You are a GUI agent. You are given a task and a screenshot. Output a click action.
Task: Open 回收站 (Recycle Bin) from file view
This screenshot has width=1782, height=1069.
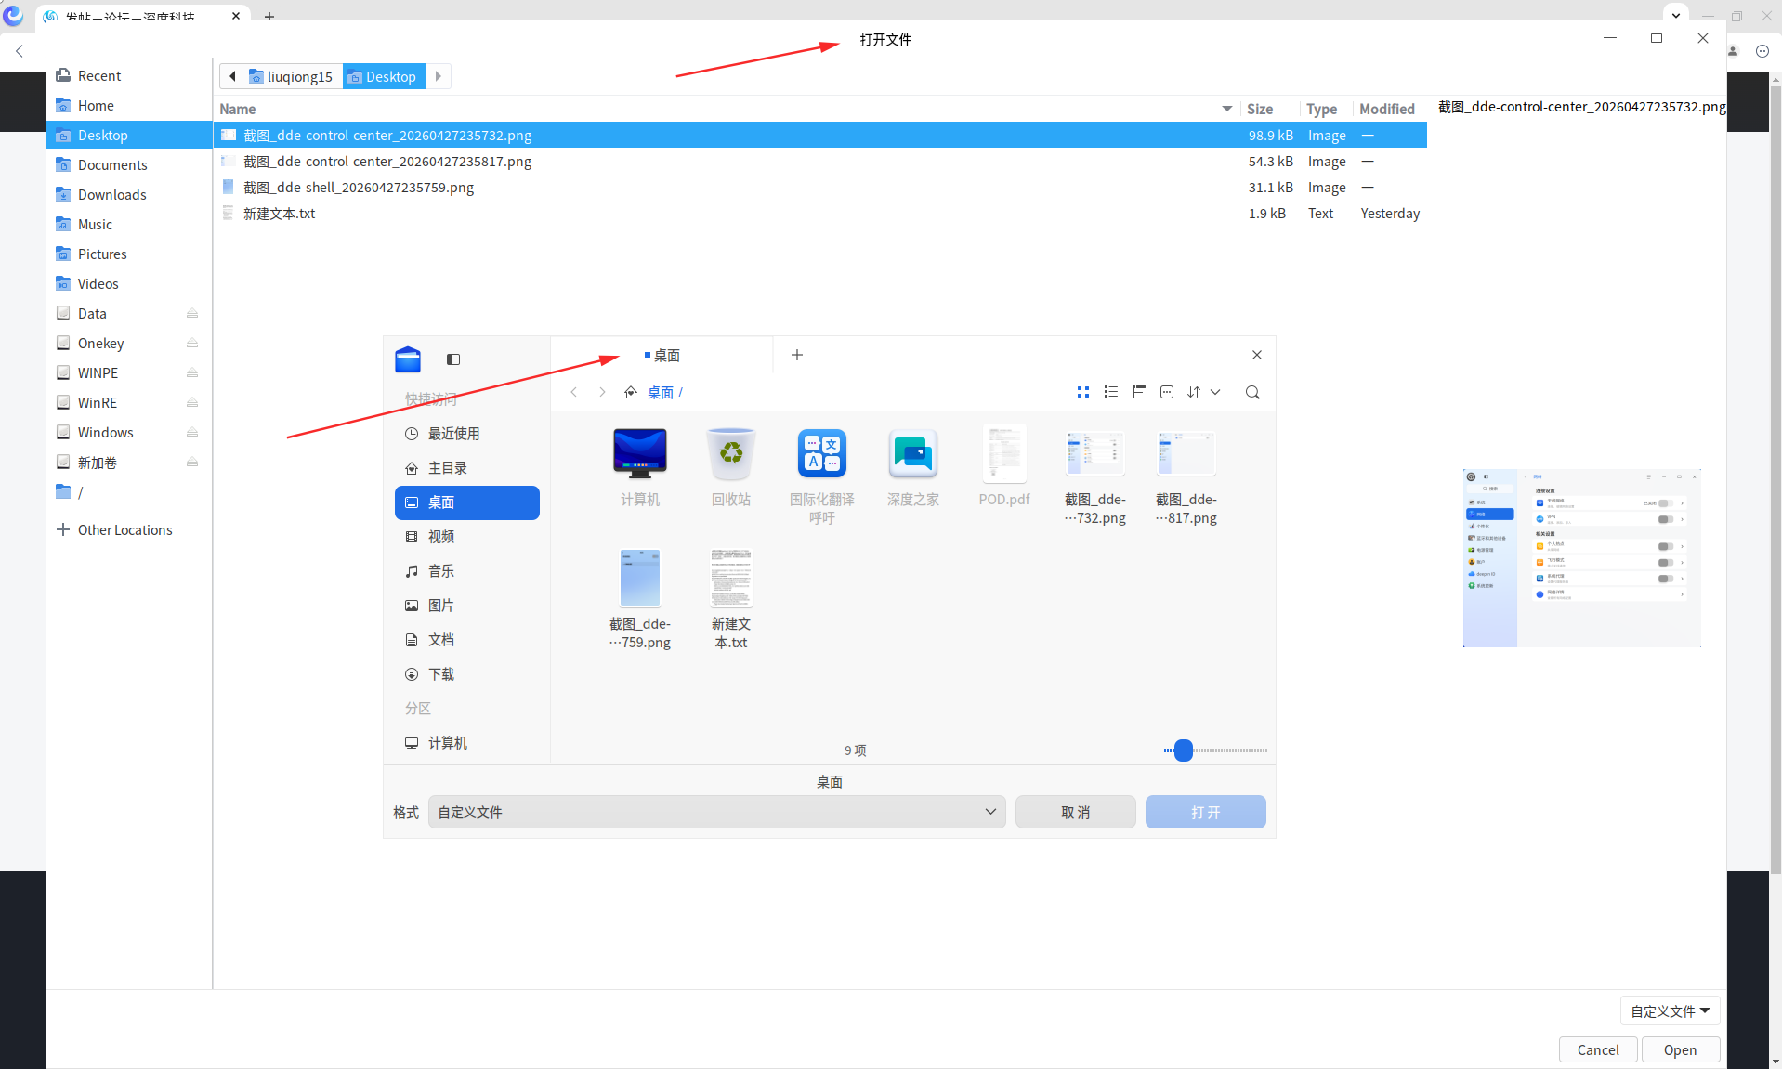[731, 455]
